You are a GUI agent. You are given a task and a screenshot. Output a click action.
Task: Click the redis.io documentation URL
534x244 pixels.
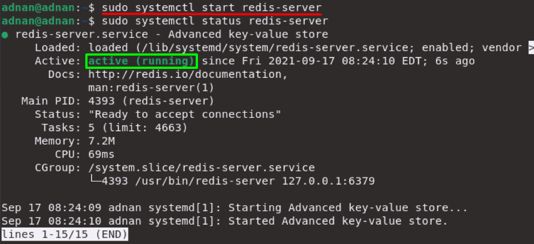[x=188, y=75]
